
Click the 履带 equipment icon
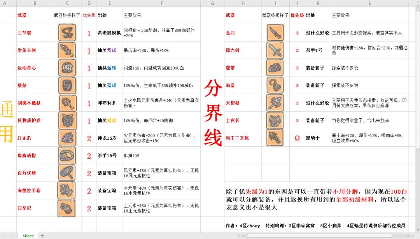point(275,68)
